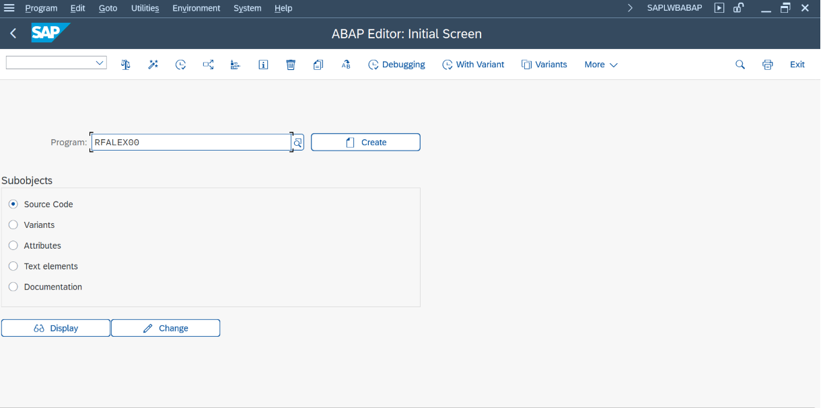Click the Information icon in toolbar
The width and height of the screenshot is (823, 408).
click(x=263, y=65)
